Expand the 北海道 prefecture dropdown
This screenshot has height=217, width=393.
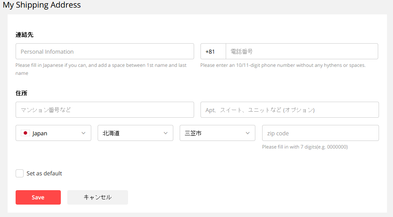(135, 133)
